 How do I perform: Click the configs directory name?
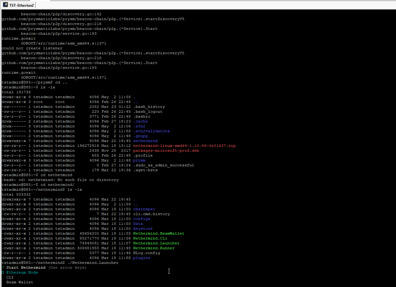(x=142, y=219)
